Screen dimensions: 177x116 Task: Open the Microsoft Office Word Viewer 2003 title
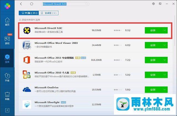pyautogui.click(x=56, y=43)
